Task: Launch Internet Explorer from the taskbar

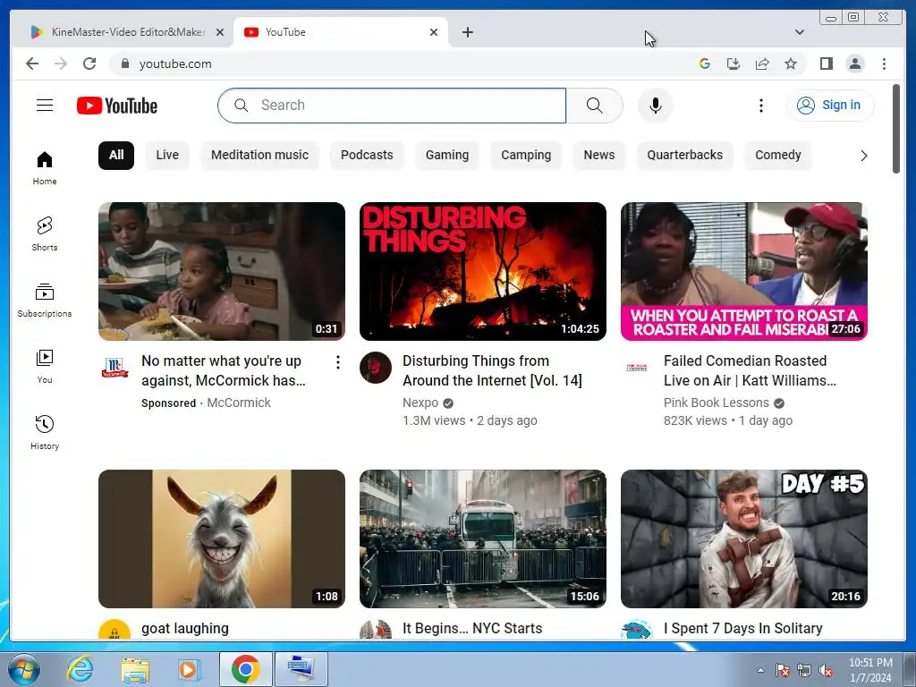Action: click(80, 669)
